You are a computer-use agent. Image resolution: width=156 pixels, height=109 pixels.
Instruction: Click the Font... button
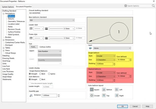point(33,47)
